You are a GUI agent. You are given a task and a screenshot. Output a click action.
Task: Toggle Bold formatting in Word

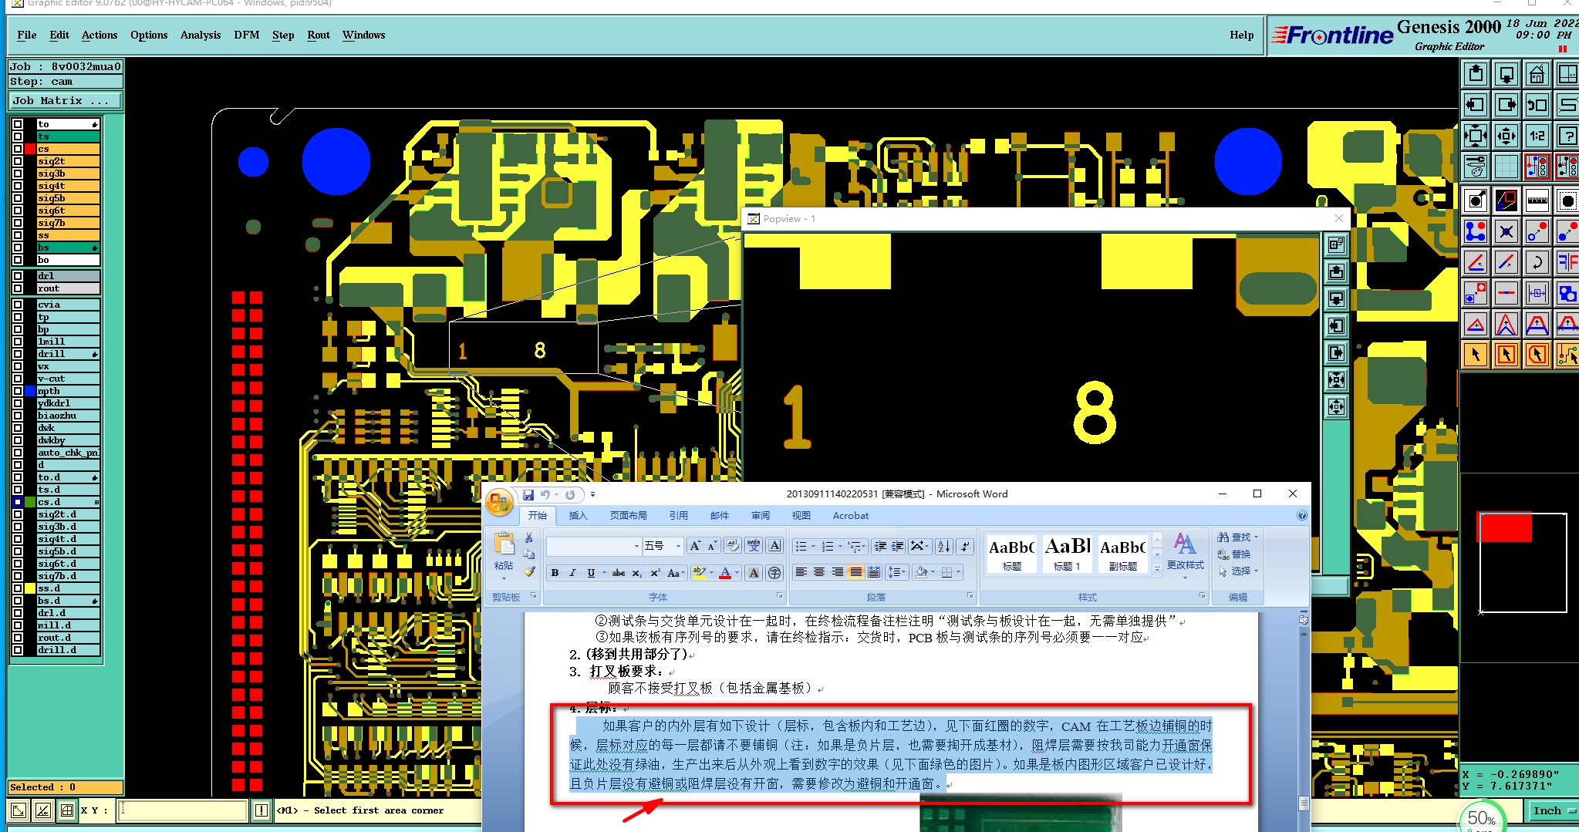pos(555,573)
